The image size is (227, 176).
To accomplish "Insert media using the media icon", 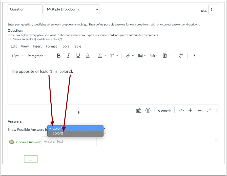I will pos(153,56).
